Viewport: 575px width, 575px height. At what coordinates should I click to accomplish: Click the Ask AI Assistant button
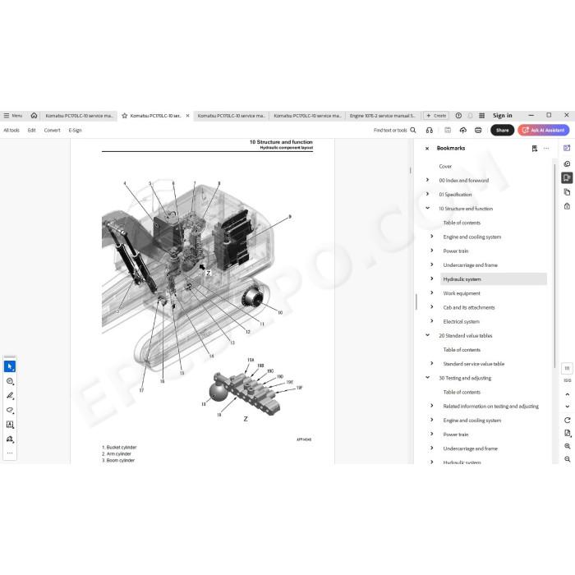pyautogui.click(x=544, y=130)
